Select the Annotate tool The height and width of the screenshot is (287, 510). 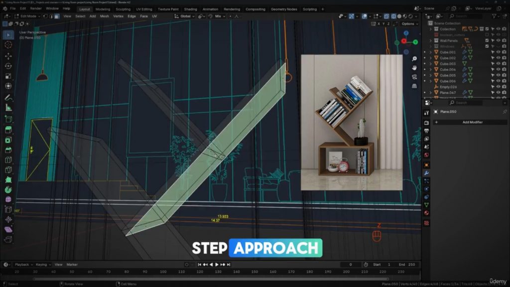pyautogui.click(x=8, y=97)
